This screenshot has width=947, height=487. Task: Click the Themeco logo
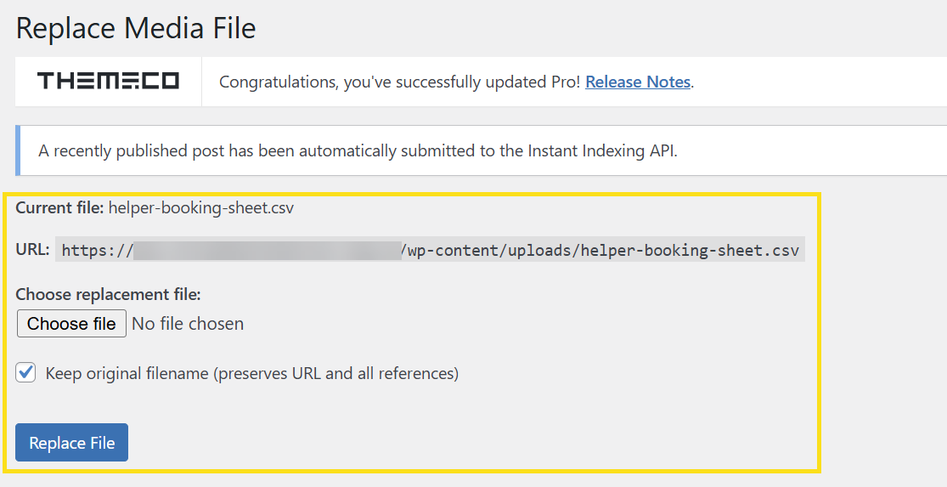(108, 82)
